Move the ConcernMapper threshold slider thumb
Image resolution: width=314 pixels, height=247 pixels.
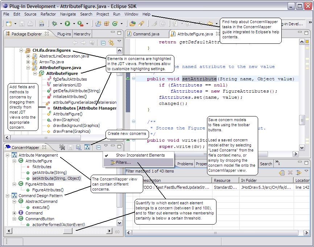click(x=68, y=231)
